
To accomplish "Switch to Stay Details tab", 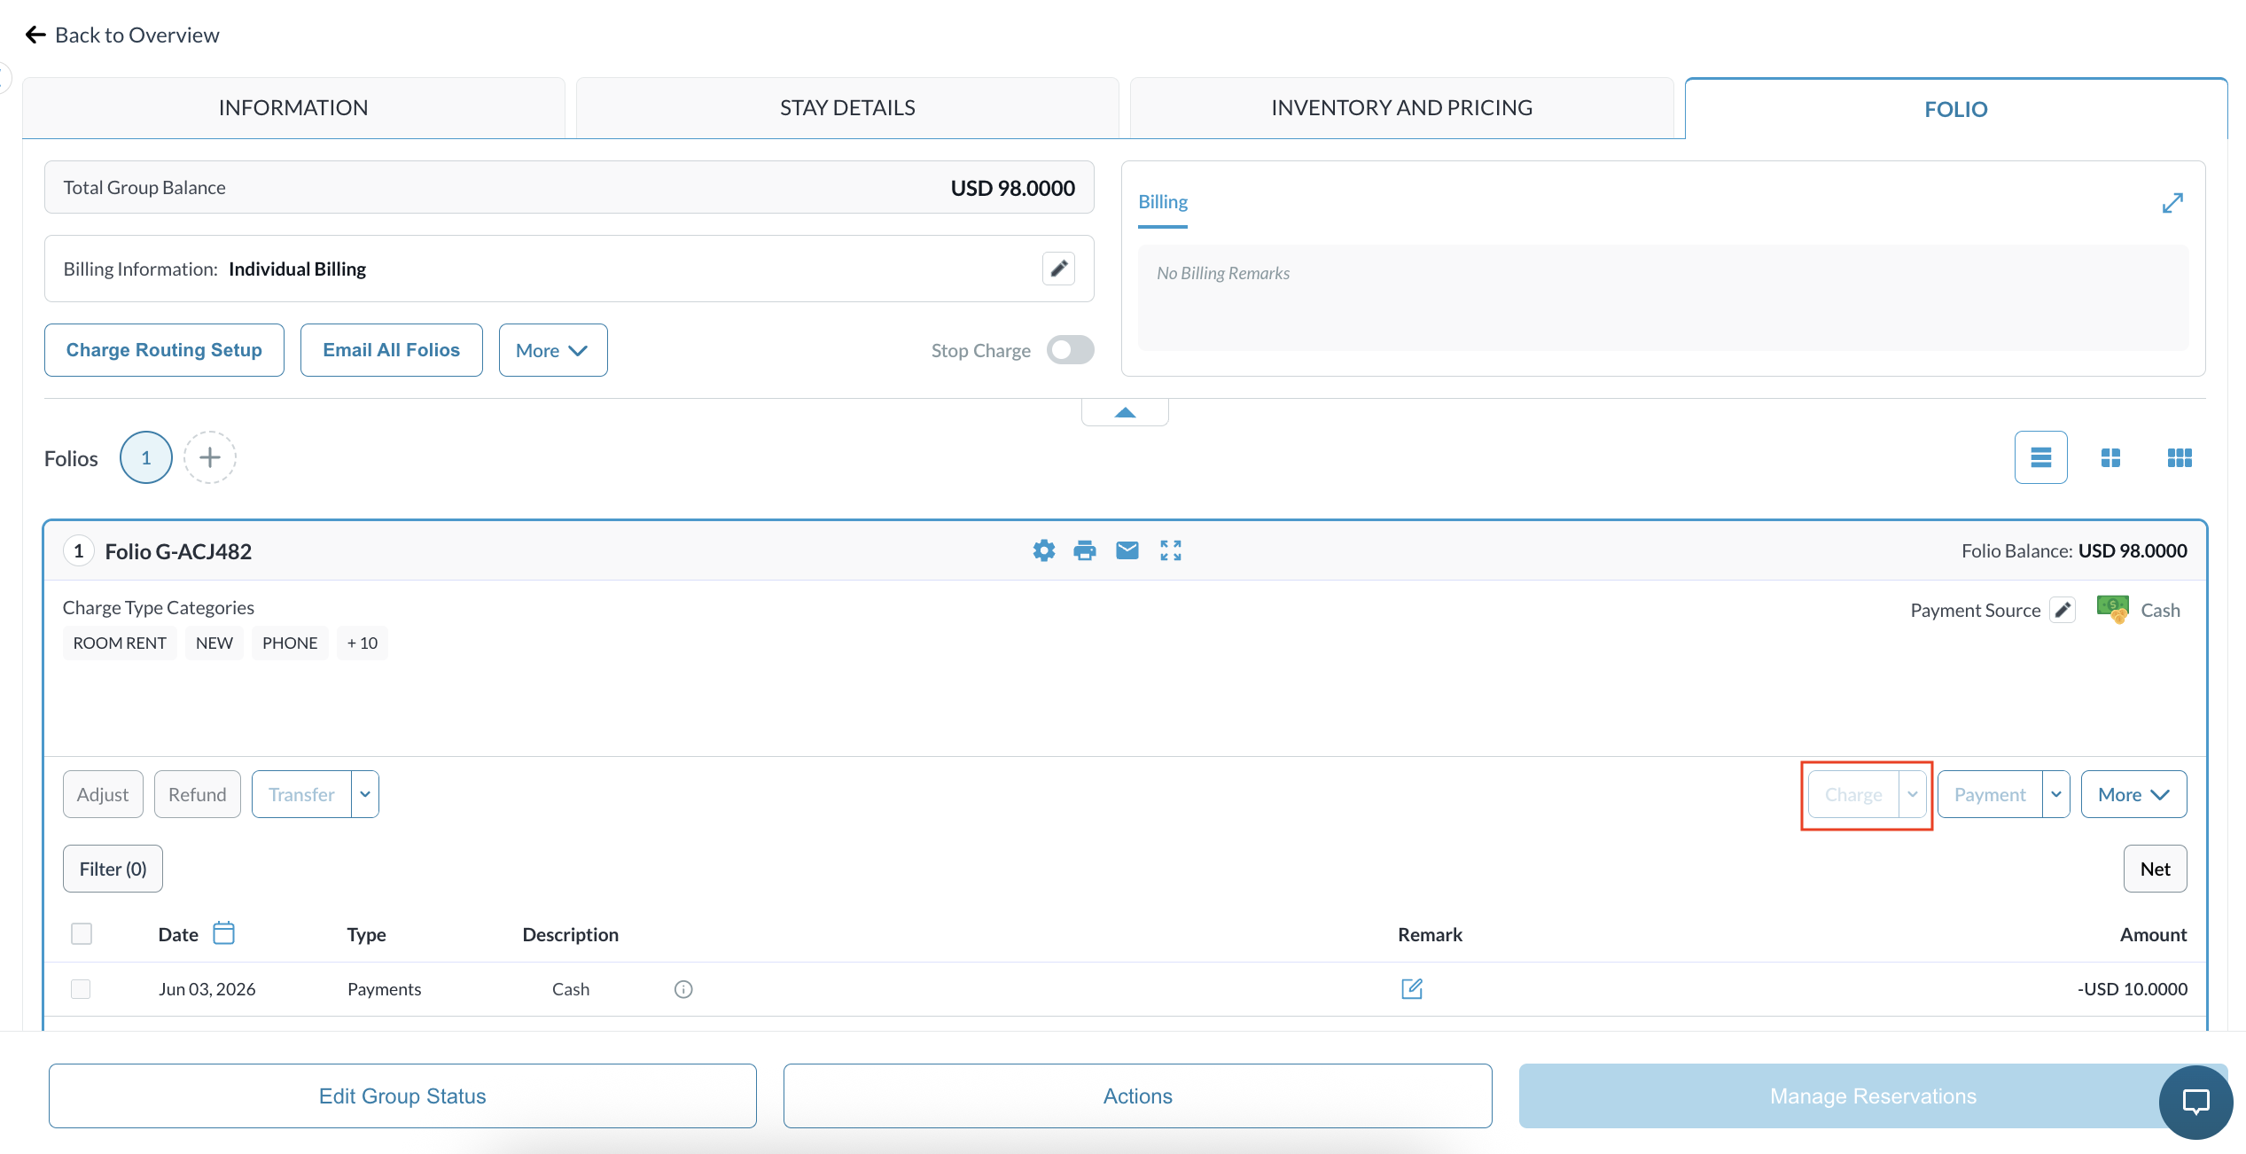I will 847,108.
